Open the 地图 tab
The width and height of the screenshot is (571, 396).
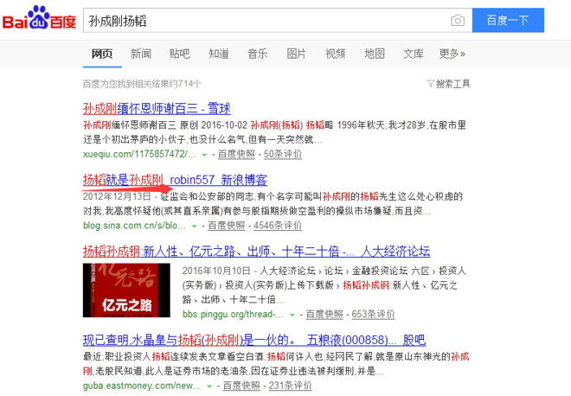pyautogui.click(x=375, y=54)
